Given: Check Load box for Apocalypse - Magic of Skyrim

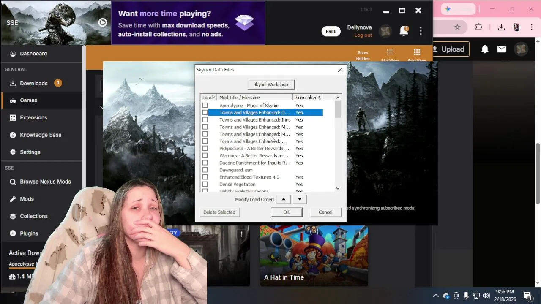Looking at the screenshot, I should (205, 106).
